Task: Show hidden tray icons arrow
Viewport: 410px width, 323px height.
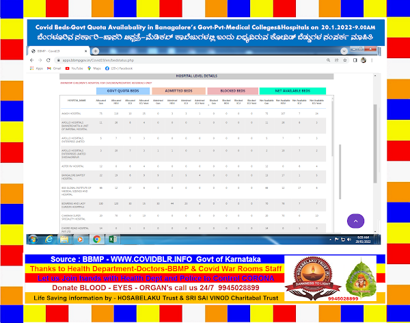Action: (x=330, y=240)
